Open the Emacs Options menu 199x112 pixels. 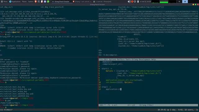pos(113,59)
